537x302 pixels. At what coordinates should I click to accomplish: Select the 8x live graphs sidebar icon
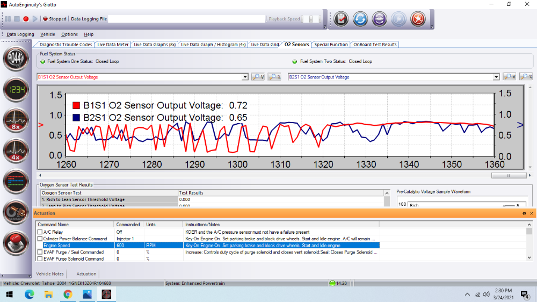[x=16, y=121]
